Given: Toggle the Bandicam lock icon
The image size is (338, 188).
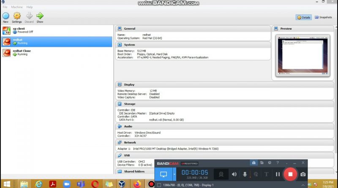Looking at the screenshot, I should point(254,163).
